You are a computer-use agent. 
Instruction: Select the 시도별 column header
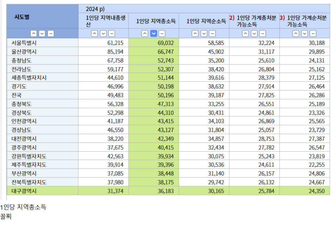coord(22,17)
